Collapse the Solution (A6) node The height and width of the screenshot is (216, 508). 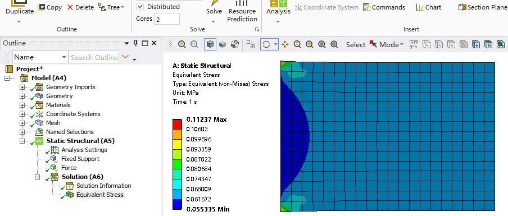tap(37, 177)
